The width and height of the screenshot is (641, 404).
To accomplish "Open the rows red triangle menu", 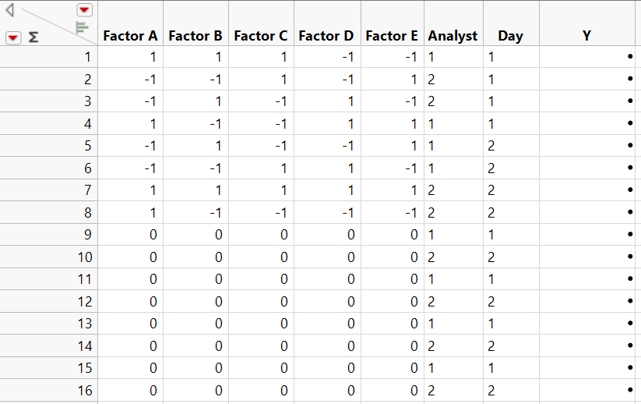I will pyautogui.click(x=13, y=37).
